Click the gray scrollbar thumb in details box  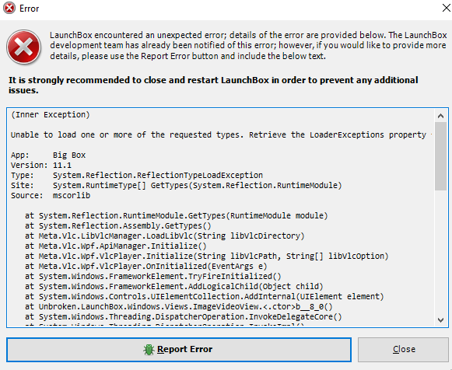(440, 156)
